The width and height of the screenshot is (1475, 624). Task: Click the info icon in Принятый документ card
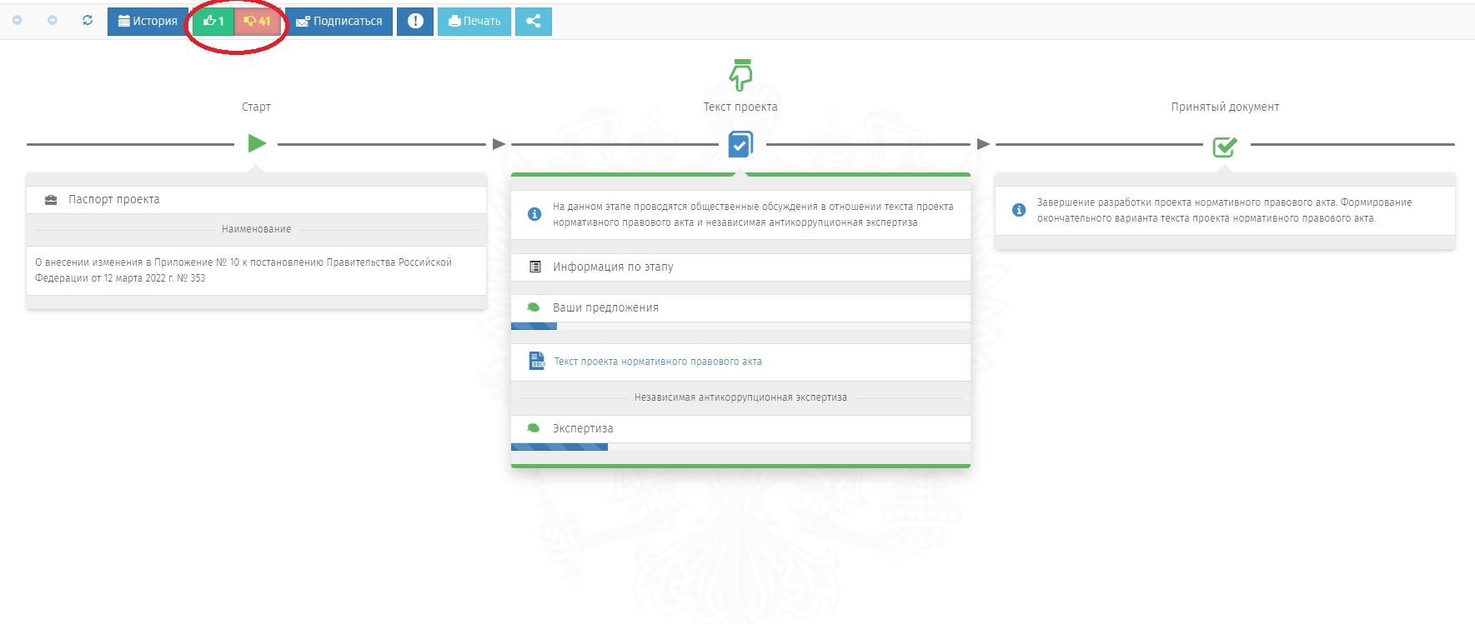(1019, 210)
